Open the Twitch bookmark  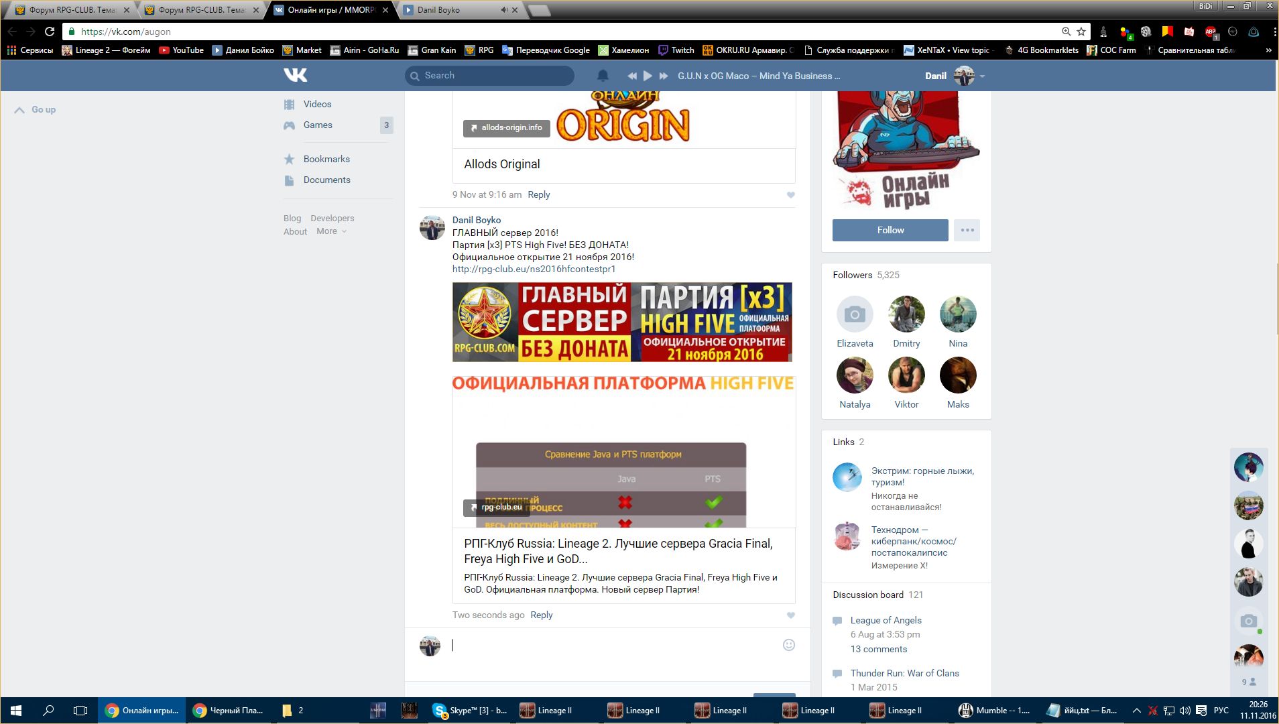[676, 50]
